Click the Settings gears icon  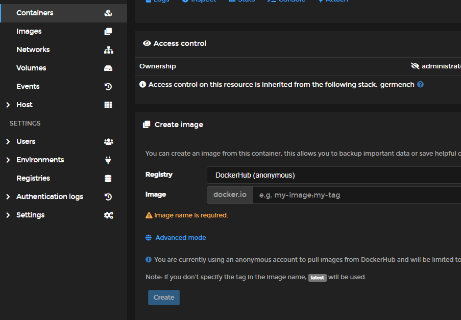point(109,215)
